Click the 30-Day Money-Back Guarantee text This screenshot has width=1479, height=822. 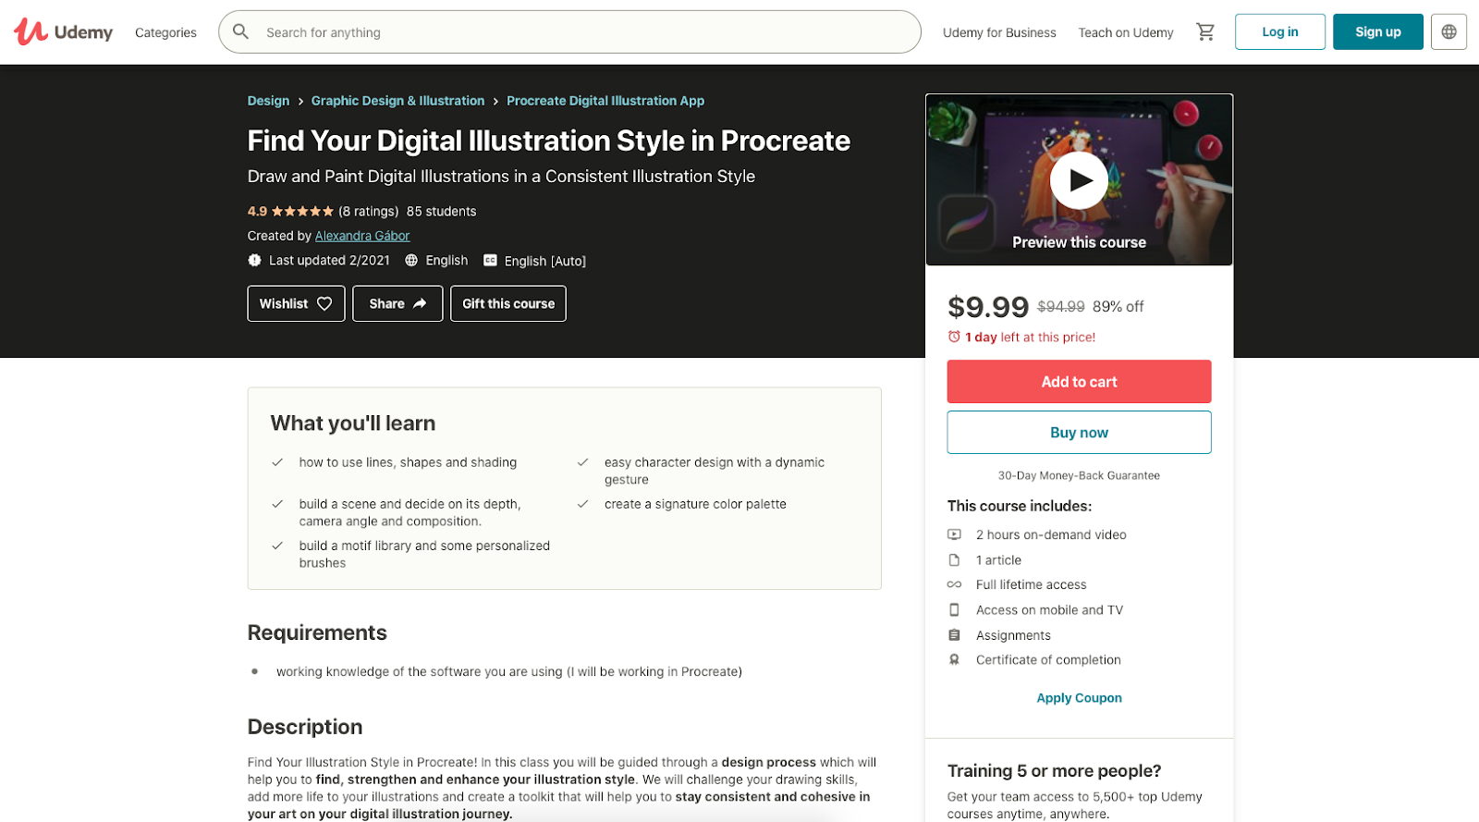1079,475
